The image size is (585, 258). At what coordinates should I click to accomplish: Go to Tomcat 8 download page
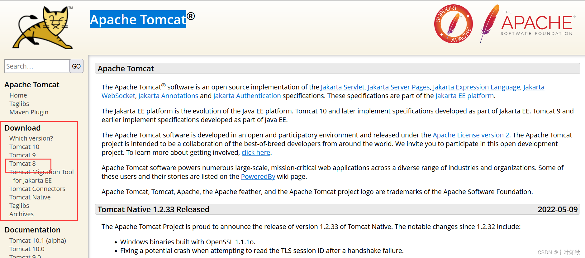pyautogui.click(x=22, y=164)
